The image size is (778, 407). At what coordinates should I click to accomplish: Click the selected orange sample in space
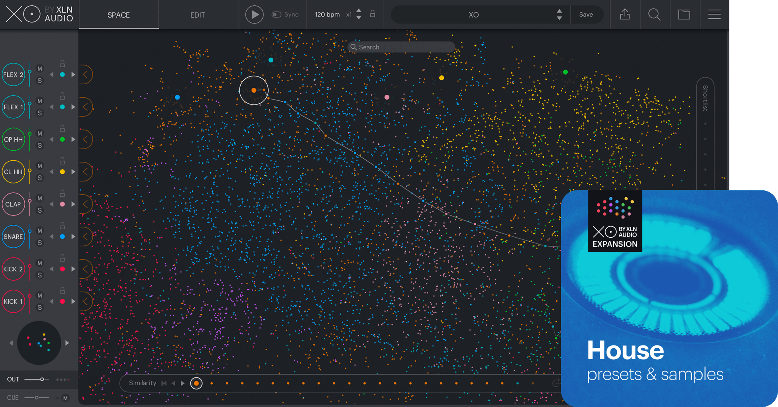pyautogui.click(x=254, y=90)
